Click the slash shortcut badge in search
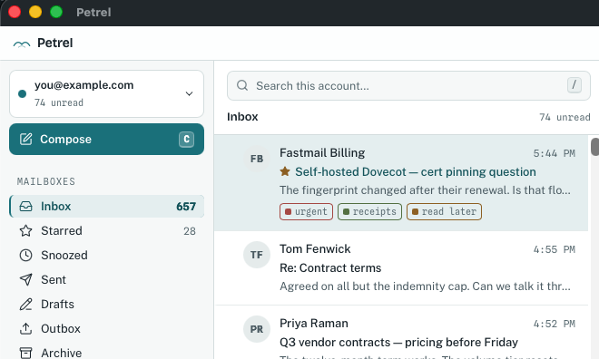Image resolution: width=599 pixels, height=359 pixels. tap(574, 85)
